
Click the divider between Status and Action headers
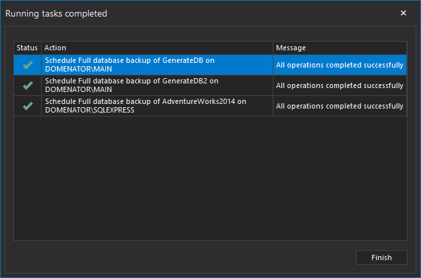click(x=42, y=48)
